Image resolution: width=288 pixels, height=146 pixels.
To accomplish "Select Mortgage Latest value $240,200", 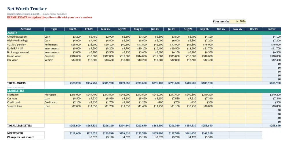I will 272,95.
